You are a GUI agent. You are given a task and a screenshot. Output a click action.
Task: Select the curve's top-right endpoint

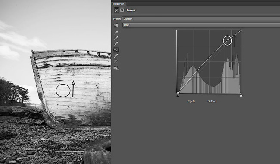point(240,31)
